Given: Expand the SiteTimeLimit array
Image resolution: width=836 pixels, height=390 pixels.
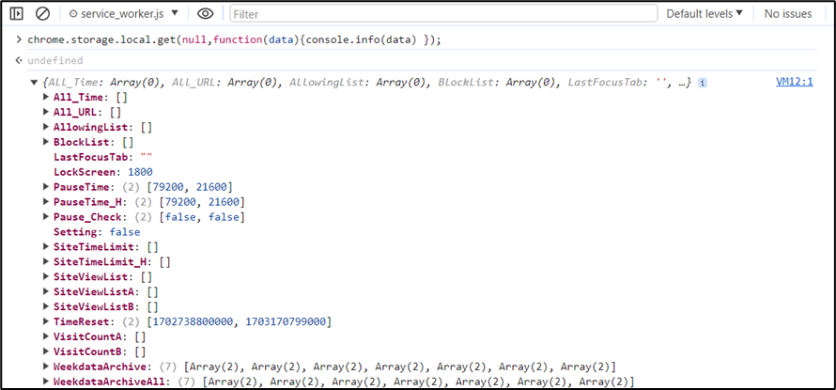Looking at the screenshot, I should (x=46, y=246).
